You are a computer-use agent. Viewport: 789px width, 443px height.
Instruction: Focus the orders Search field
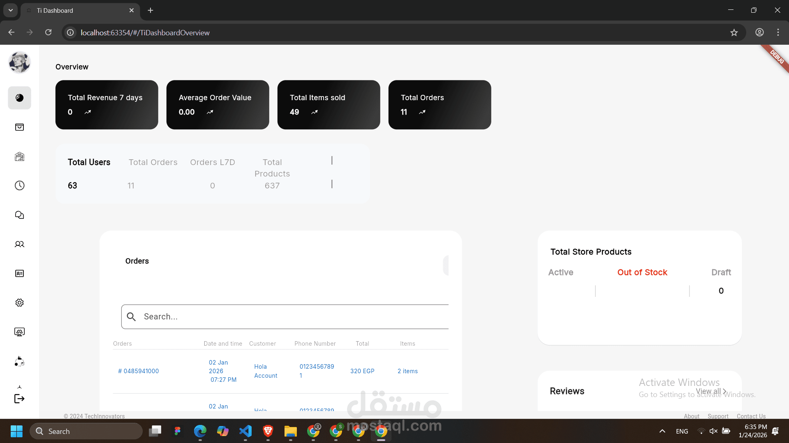coord(285,317)
